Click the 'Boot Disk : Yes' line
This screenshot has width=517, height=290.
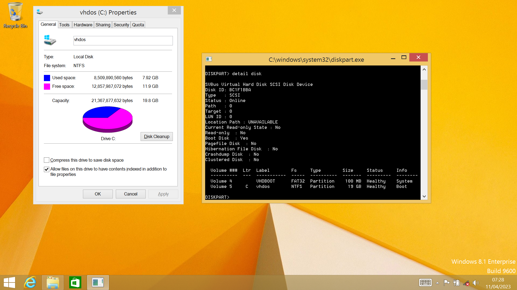coord(227,138)
